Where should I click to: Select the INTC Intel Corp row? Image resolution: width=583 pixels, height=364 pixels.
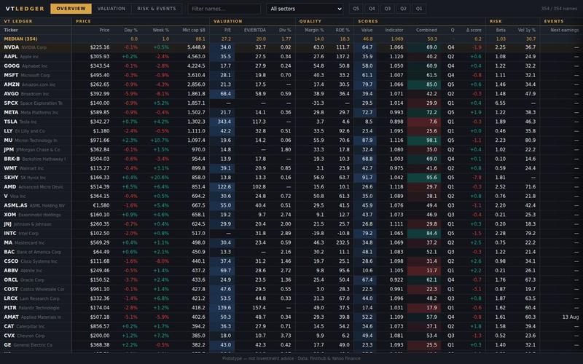pos(291,233)
